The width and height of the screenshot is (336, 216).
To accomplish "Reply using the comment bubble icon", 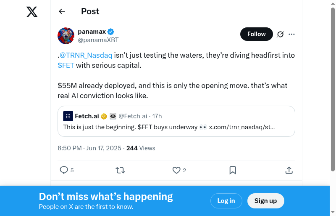I will pos(64,170).
